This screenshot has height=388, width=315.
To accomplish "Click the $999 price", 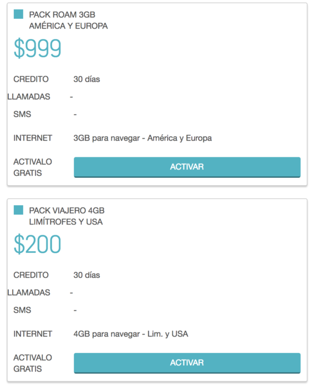I will (x=37, y=48).
